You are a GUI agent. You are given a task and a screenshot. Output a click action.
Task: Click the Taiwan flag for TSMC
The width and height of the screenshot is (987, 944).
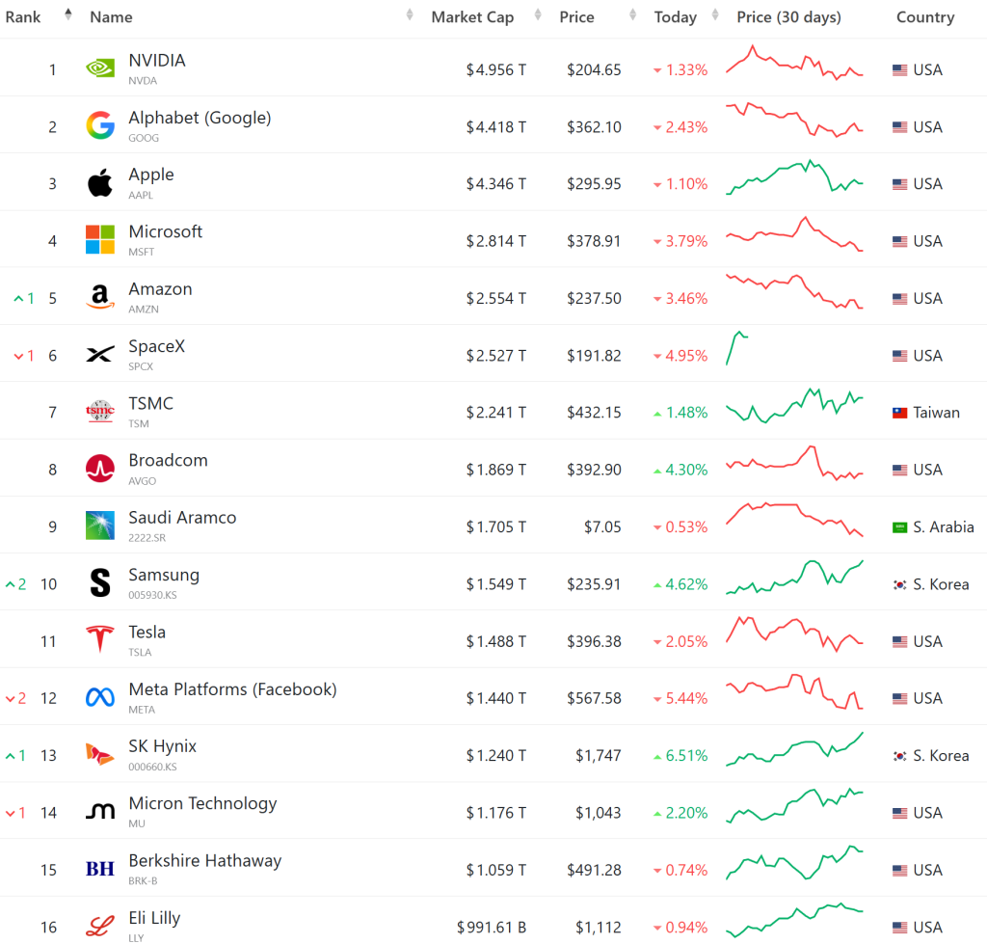(x=899, y=413)
